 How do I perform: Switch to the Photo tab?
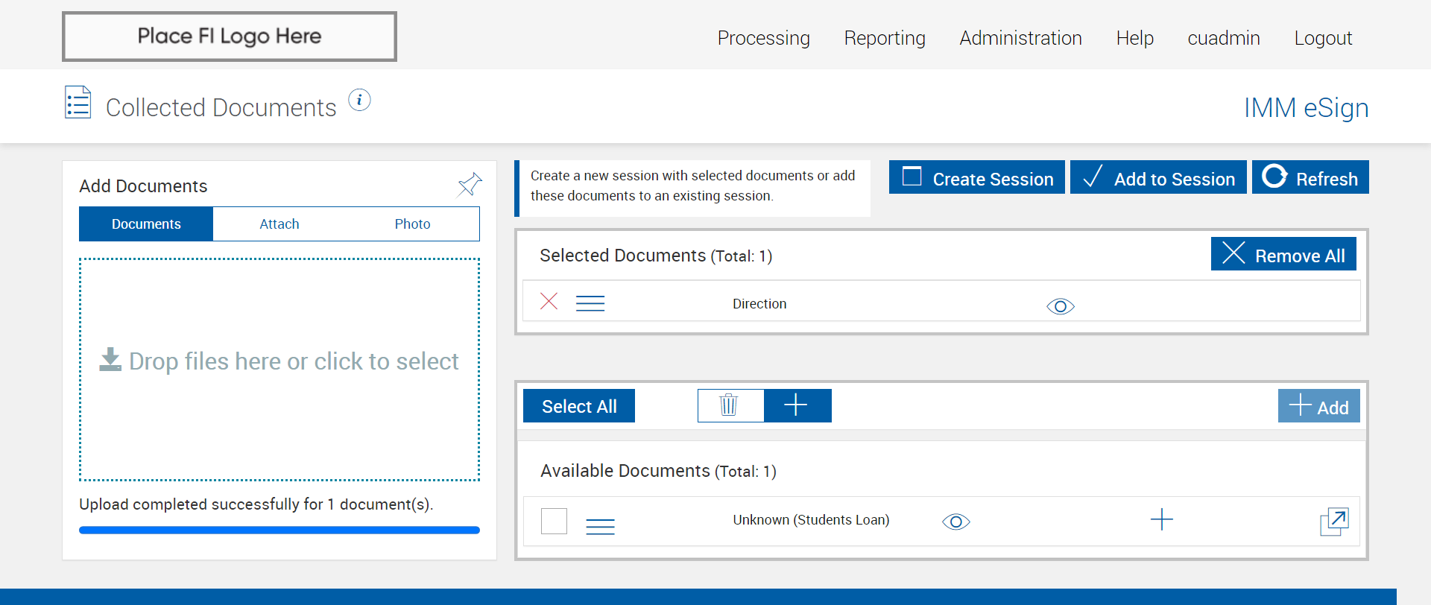pyautogui.click(x=412, y=224)
